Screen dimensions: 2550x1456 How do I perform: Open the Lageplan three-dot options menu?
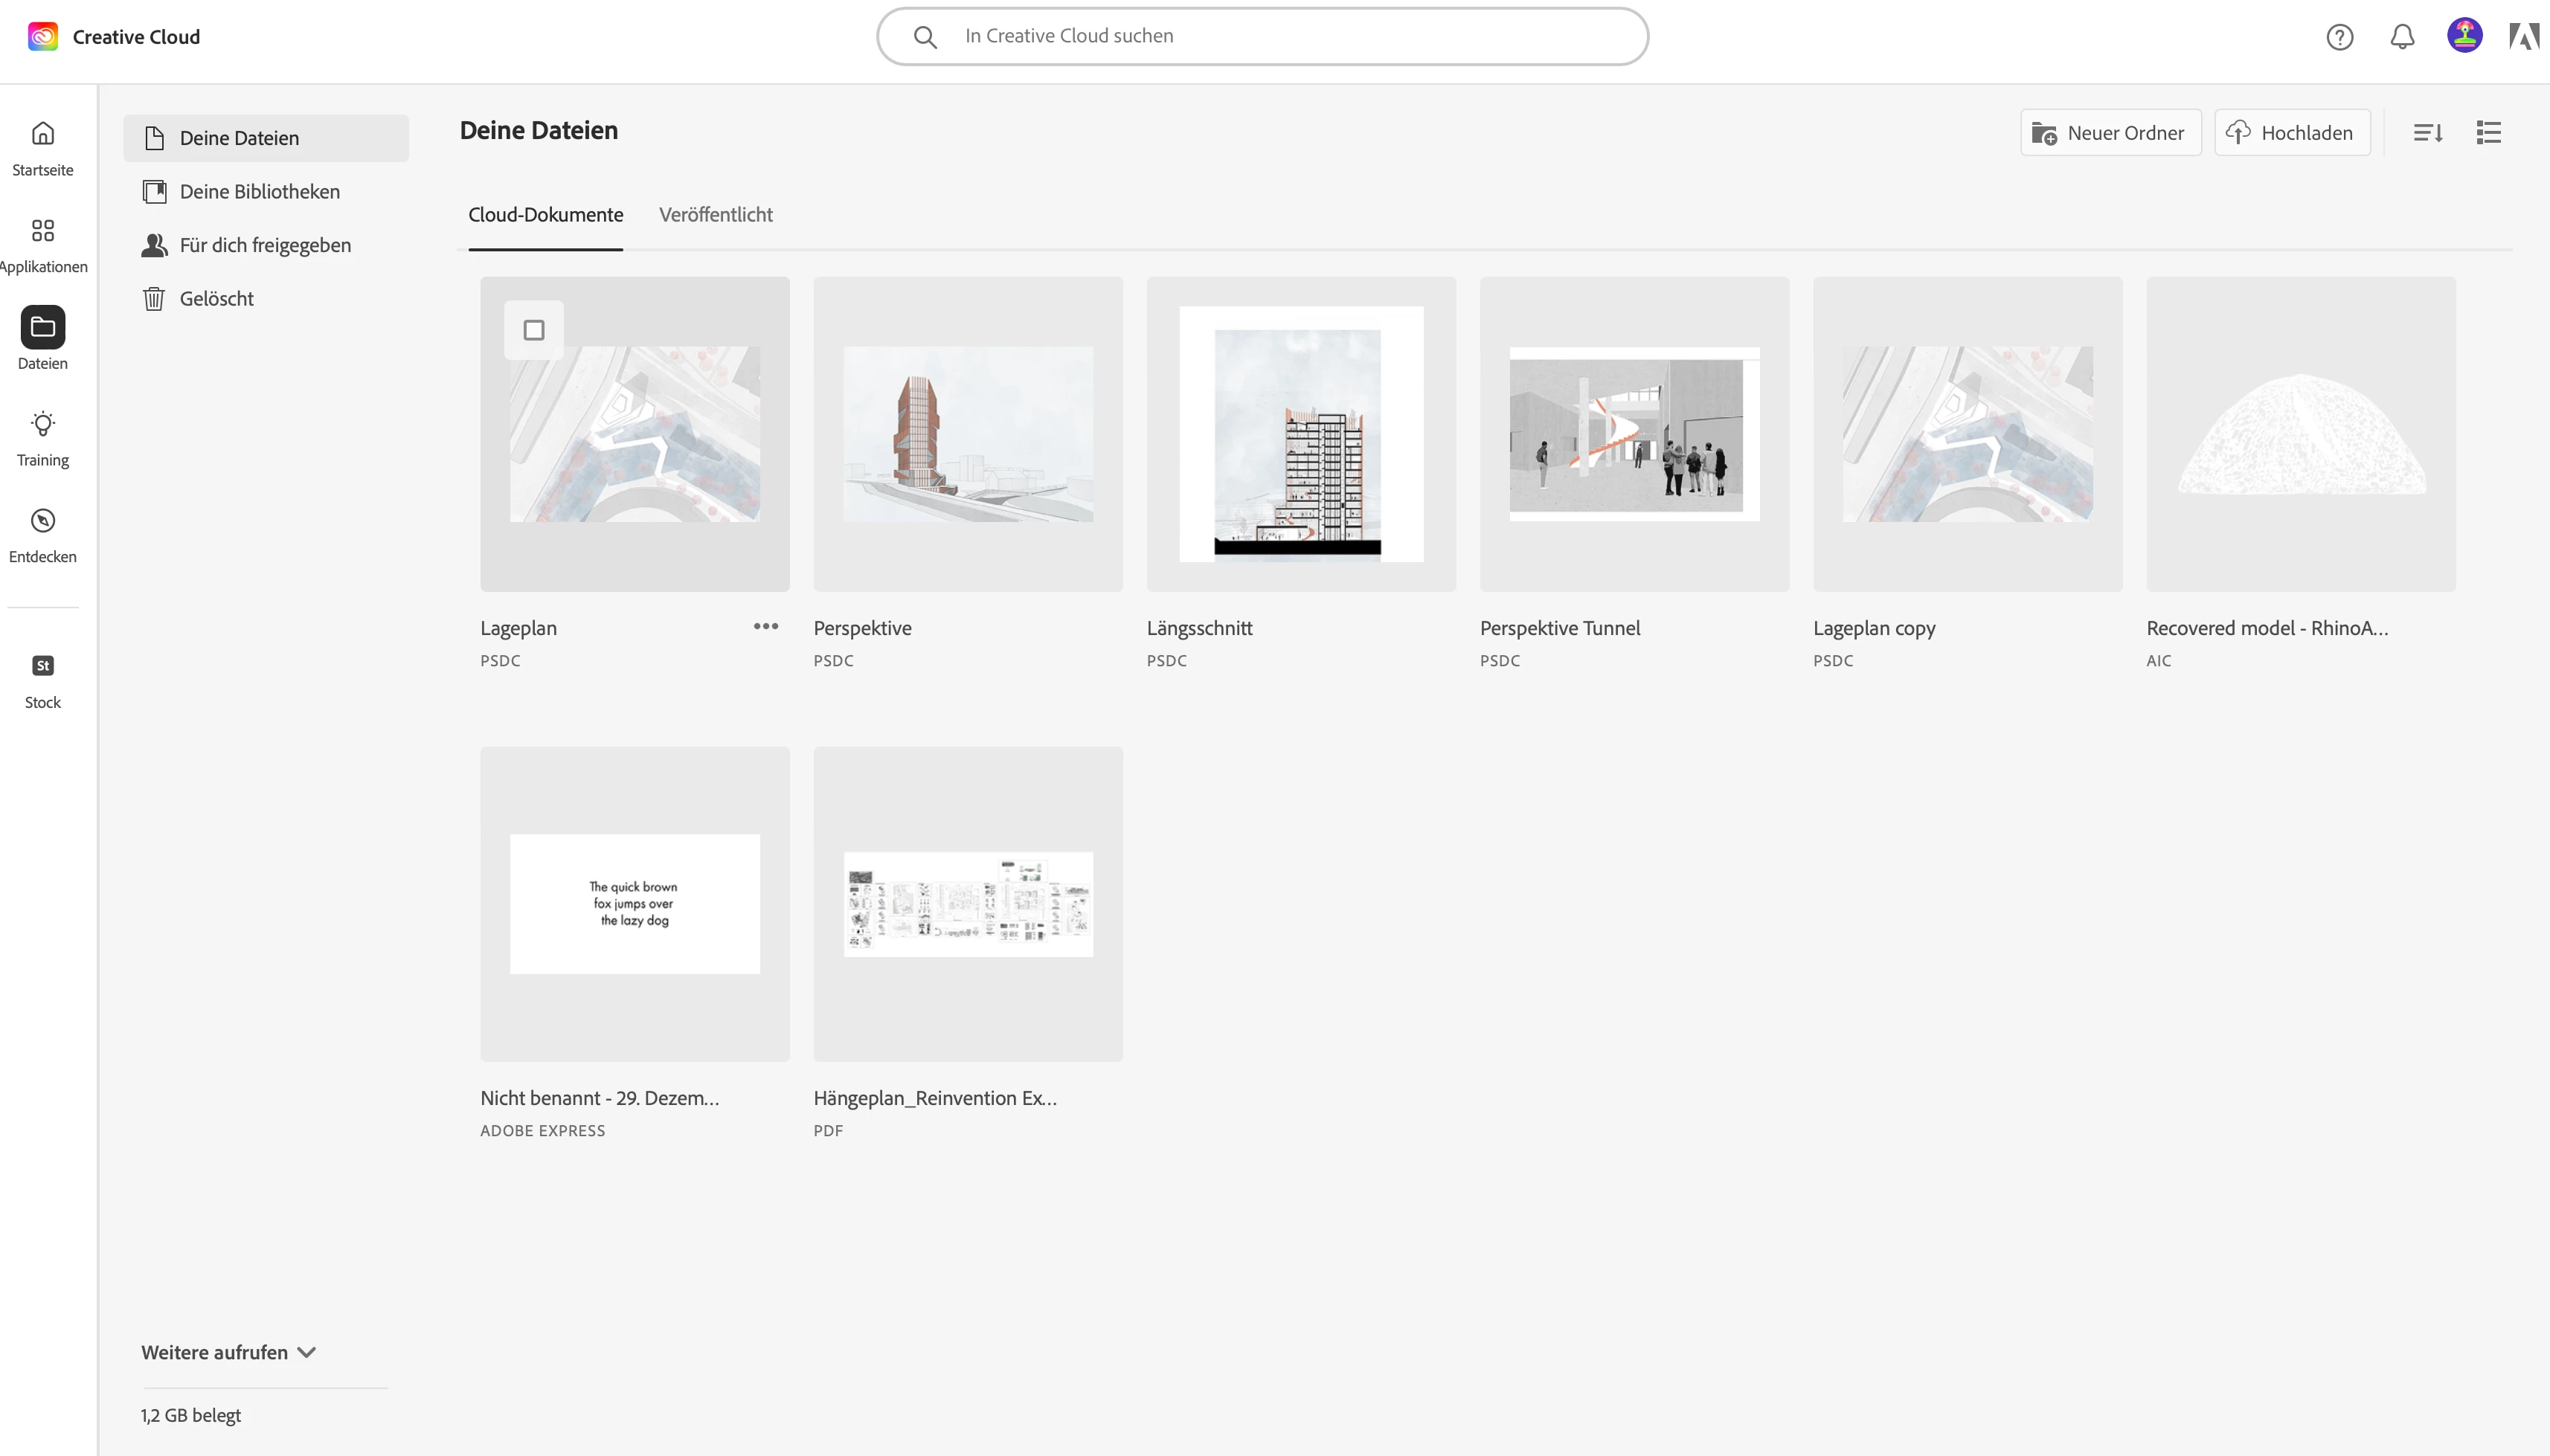click(765, 626)
